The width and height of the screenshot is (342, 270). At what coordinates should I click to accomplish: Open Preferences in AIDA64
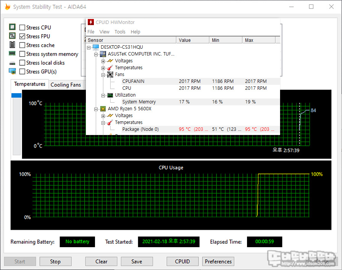point(218,261)
